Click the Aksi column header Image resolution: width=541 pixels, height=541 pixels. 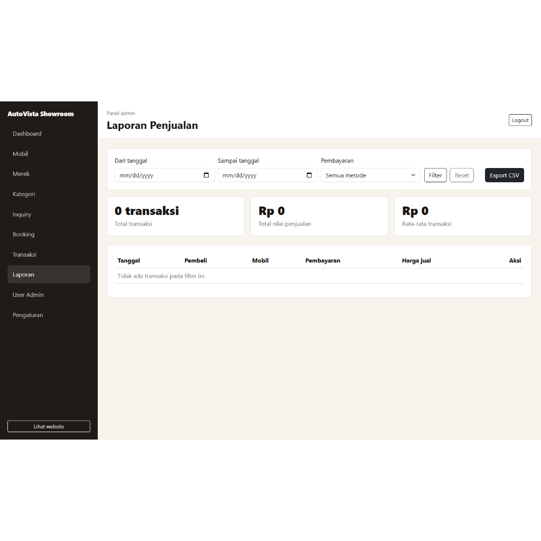coord(515,260)
